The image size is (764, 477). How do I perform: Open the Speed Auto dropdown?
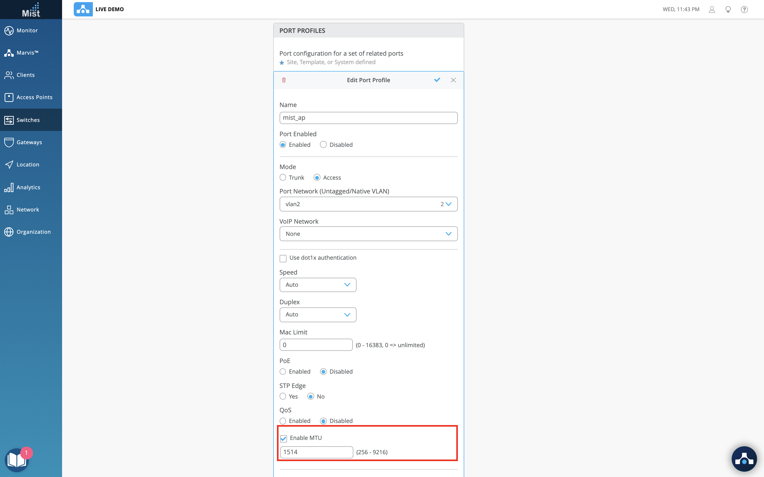[x=318, y=285]
